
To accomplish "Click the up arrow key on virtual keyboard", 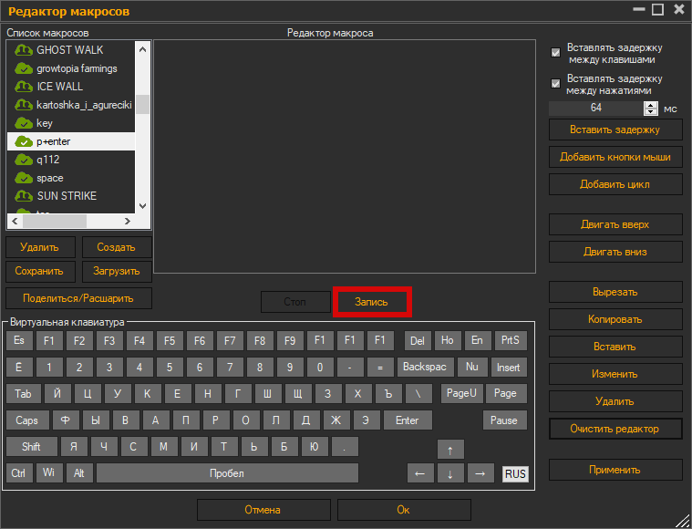I will [x=450, y=450].
